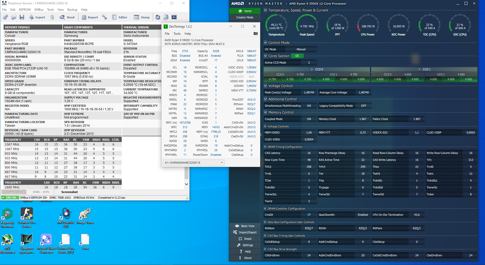Toggle Simultaneous Multithreading ON value
This screenshot has height=265, width=485.
pos(309,106)
